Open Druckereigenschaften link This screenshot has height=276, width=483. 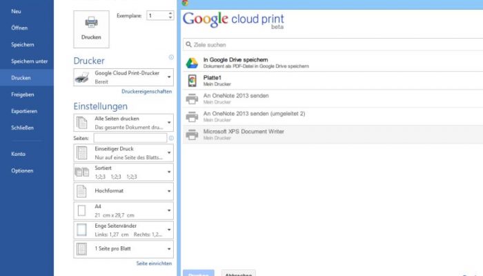[x=146, y=92]
